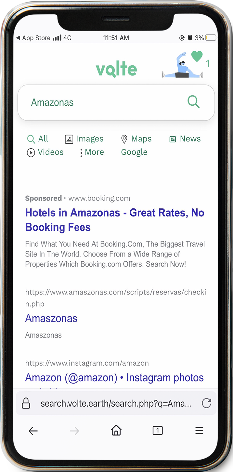233x472 pixels.
Task: Switch to the News tab
Action: [x=185, y=139]
